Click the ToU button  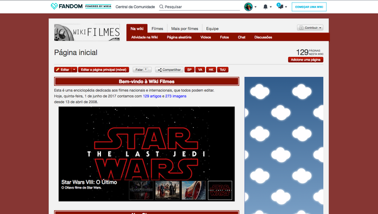pyautogui.click(x=223, y=70)
